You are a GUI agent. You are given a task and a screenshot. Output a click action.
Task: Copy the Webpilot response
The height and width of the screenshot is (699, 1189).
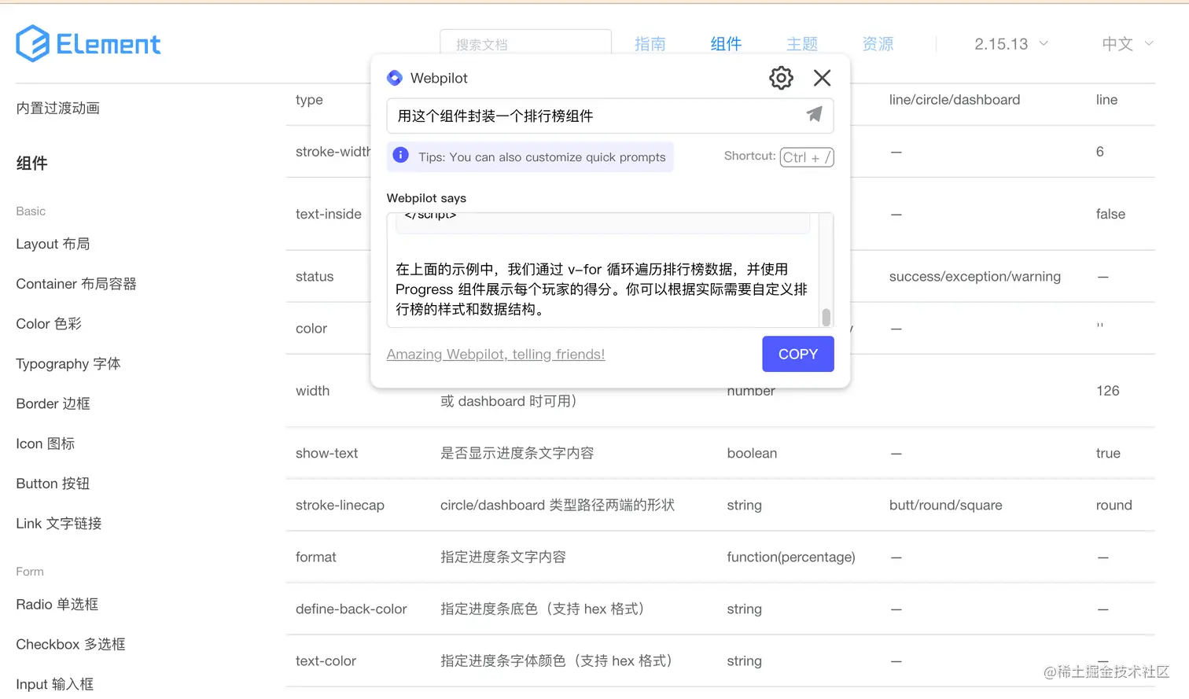pos(798,354)
